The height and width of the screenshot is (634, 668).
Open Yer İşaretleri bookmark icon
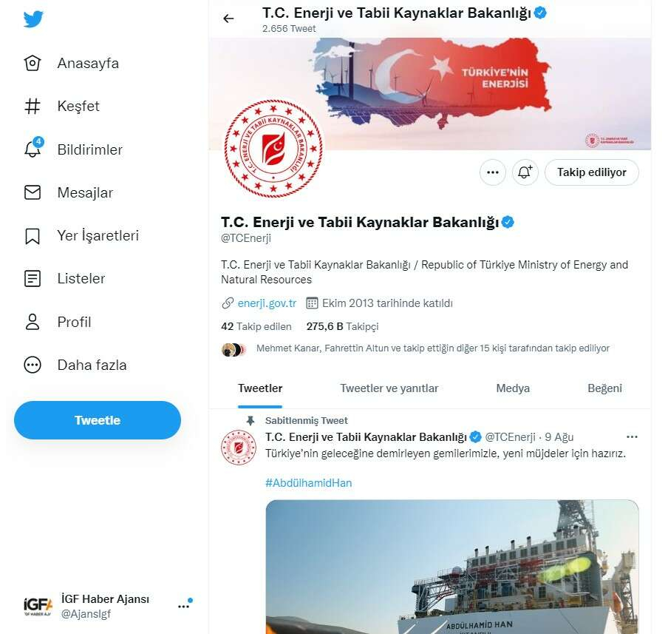pos(33,235)
